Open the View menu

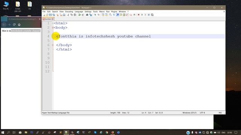[61, 12]
